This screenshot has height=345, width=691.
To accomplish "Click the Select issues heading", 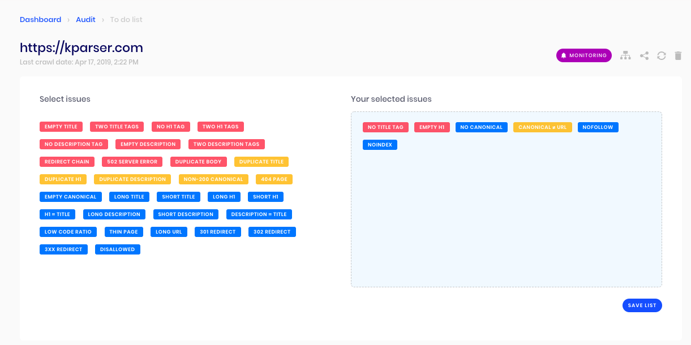I will pos(65,99).
